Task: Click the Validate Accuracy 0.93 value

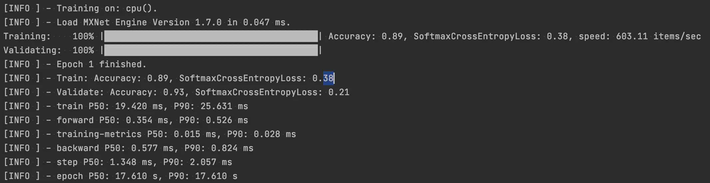Action: 174,92
